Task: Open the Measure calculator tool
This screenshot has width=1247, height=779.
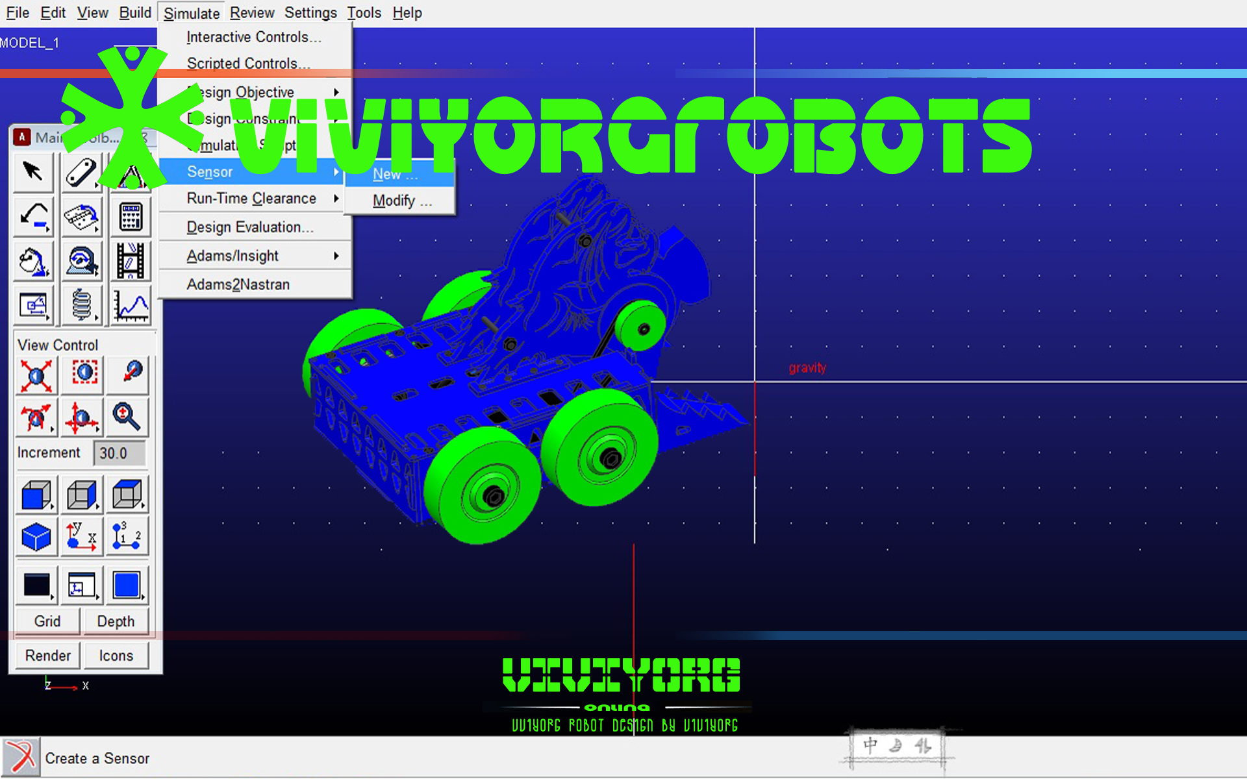Action: click(x=130, y=217)
